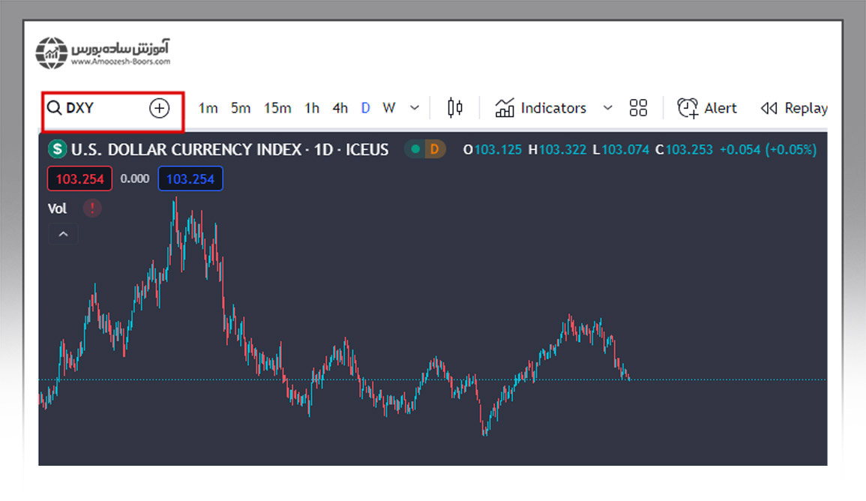Click the plus icon to add symbol
Screen dimensions: 866x501
pos(159,108)
